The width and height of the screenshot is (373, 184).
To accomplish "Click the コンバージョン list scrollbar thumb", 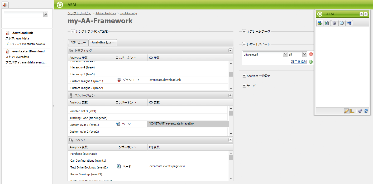I will 231,113.
